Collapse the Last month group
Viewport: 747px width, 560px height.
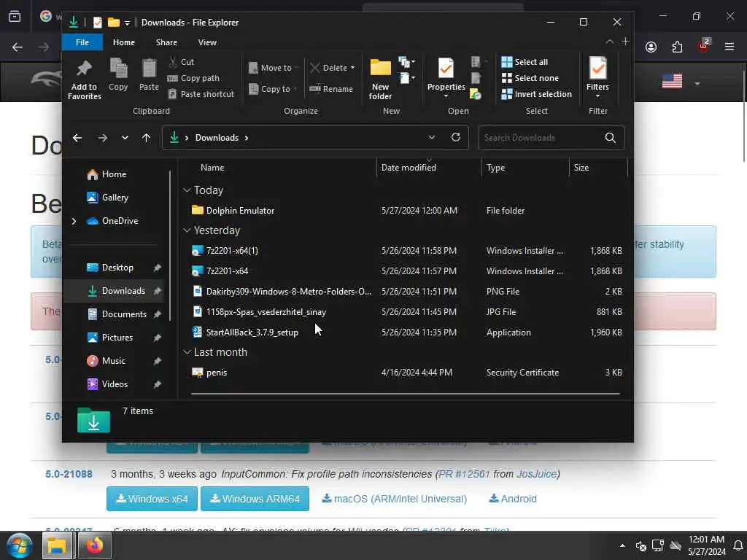click(187, 352)
